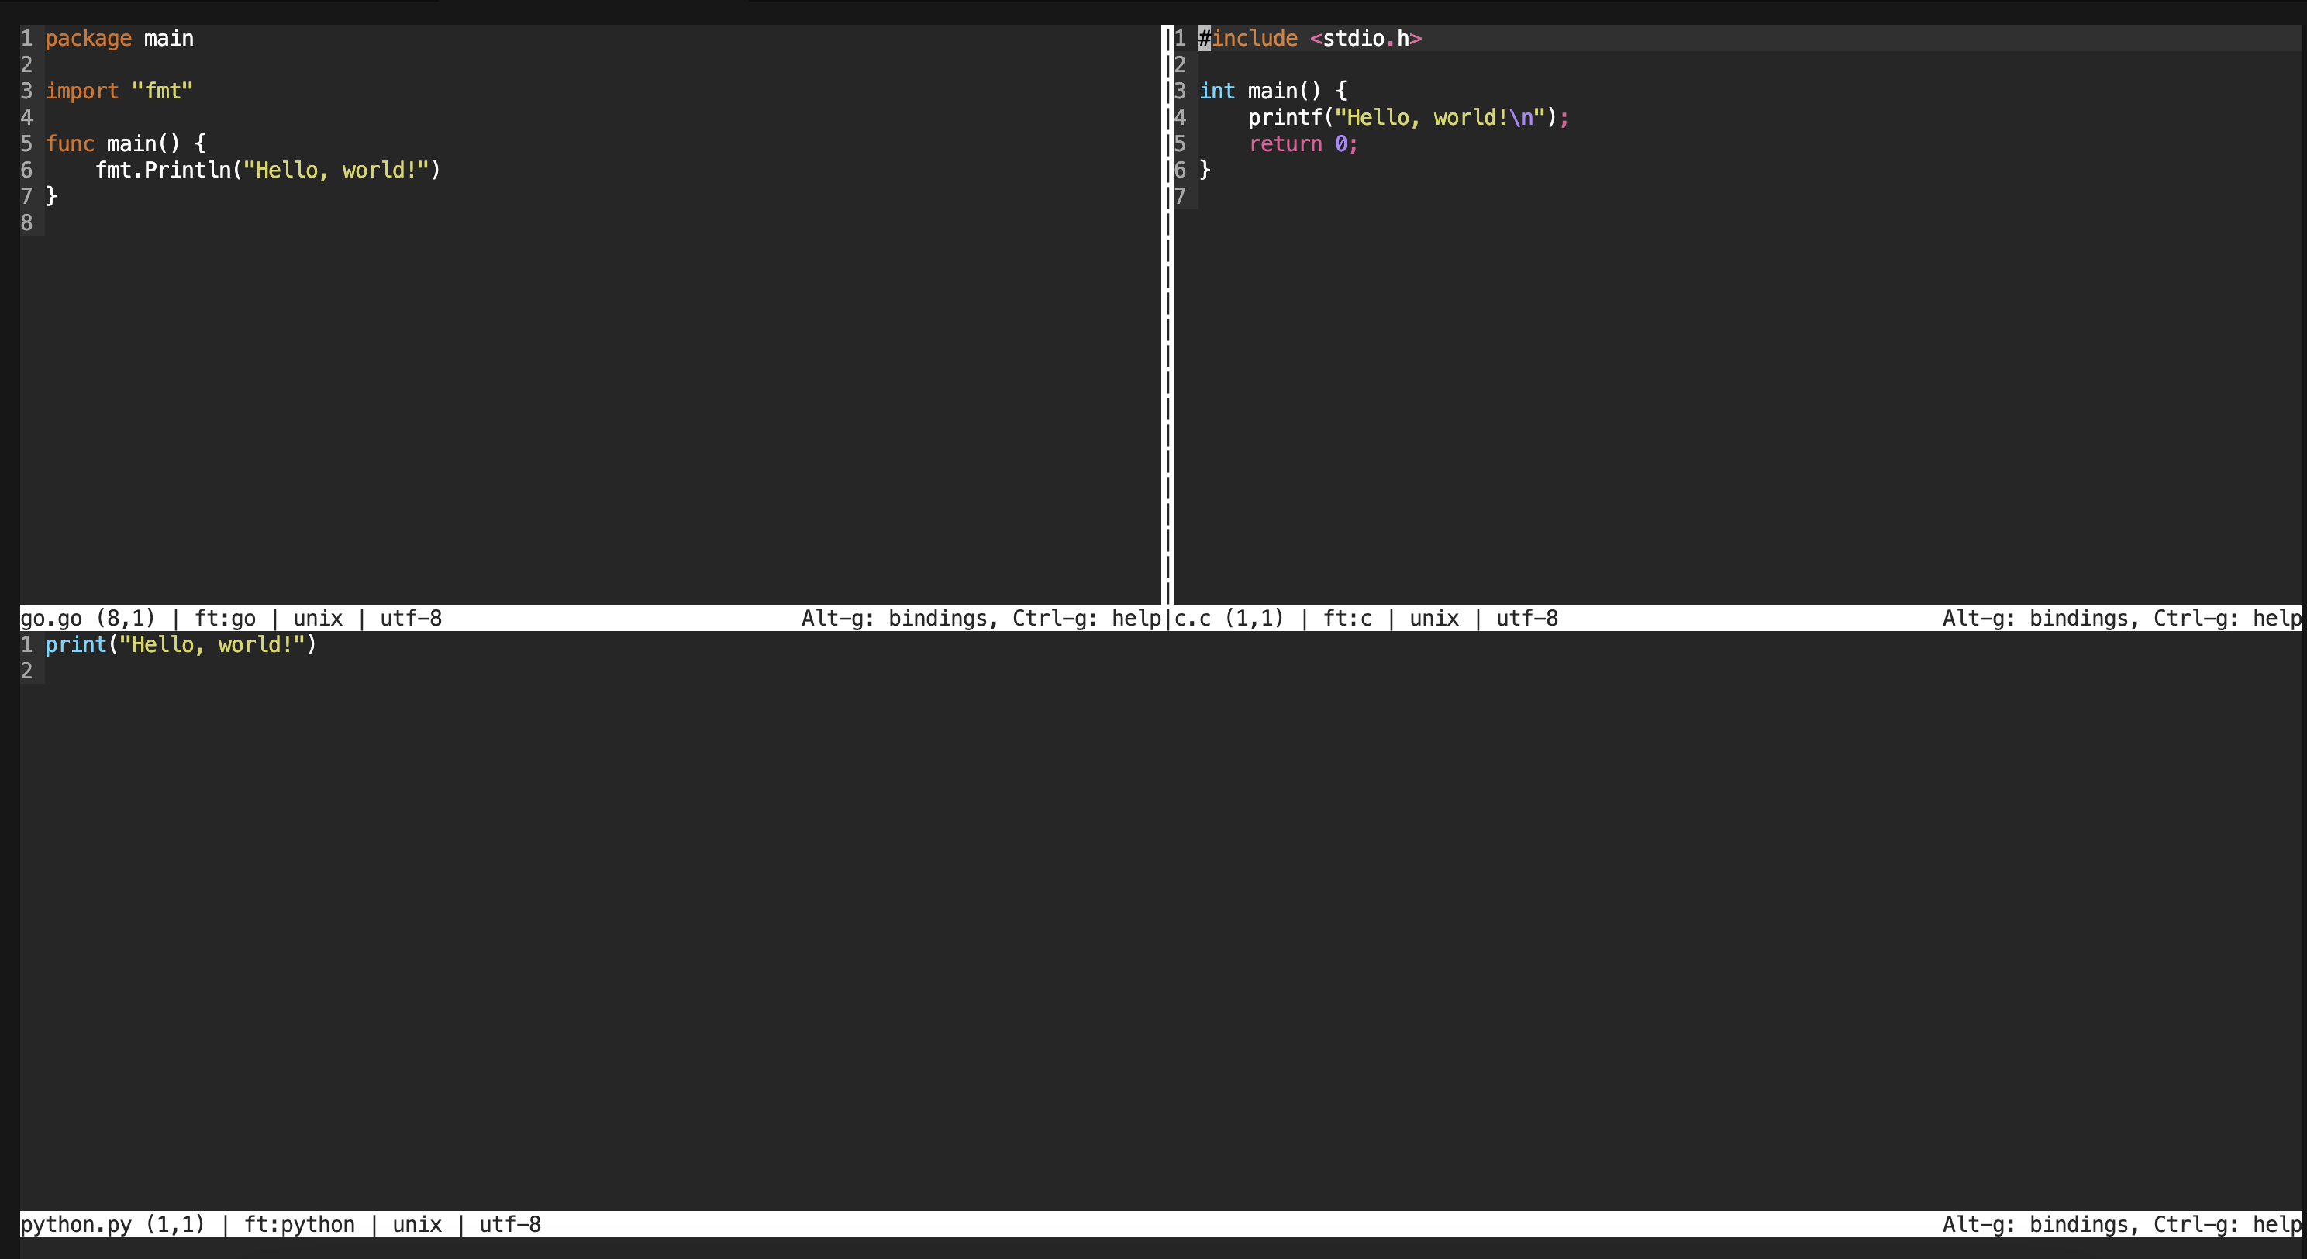Click 'Ctrl-g: help' hint in python status line
2307x1259 pixels.
[x=2226, y=1224]
